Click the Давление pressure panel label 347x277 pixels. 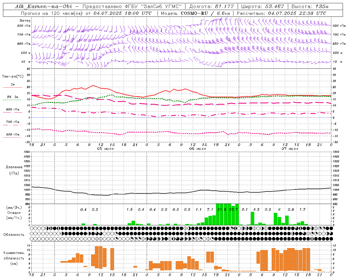14,167
